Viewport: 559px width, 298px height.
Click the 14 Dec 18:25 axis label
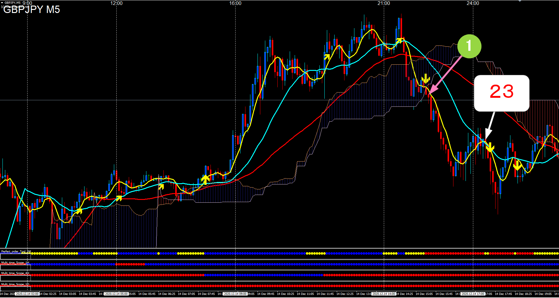point(523,294)
